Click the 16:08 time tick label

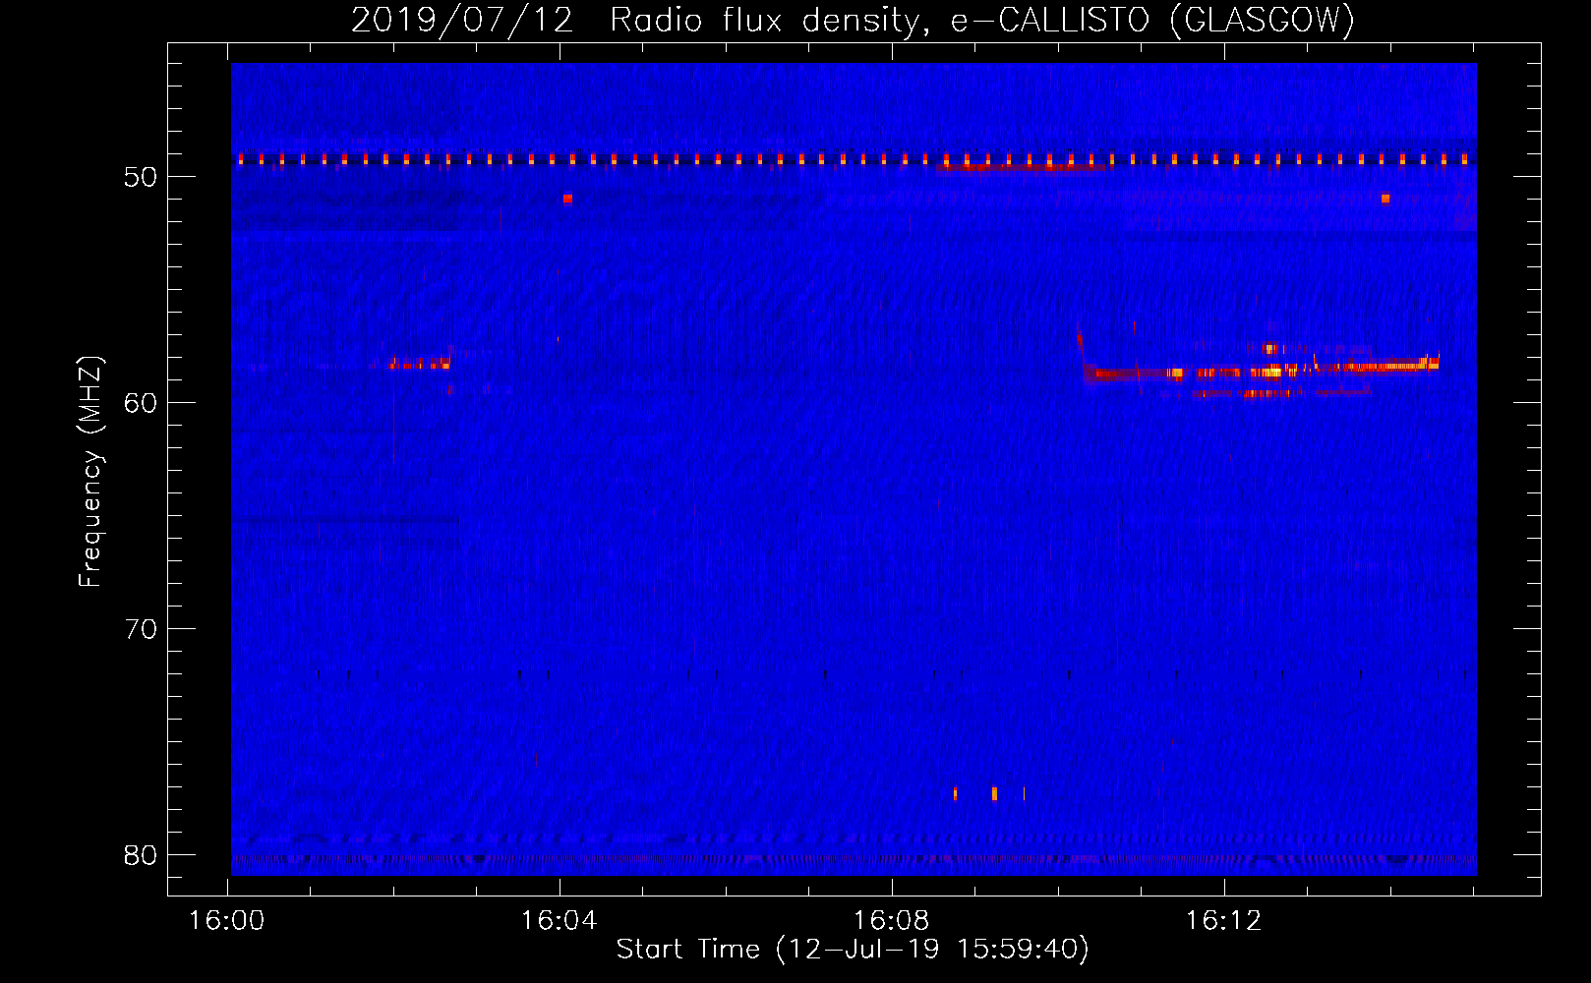coord(892,921)
